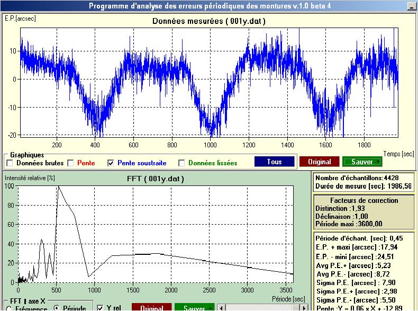Screen dimensions: 418x311
Task: Click the Période maxi :3600,00 value
Action: click(349, 224)
